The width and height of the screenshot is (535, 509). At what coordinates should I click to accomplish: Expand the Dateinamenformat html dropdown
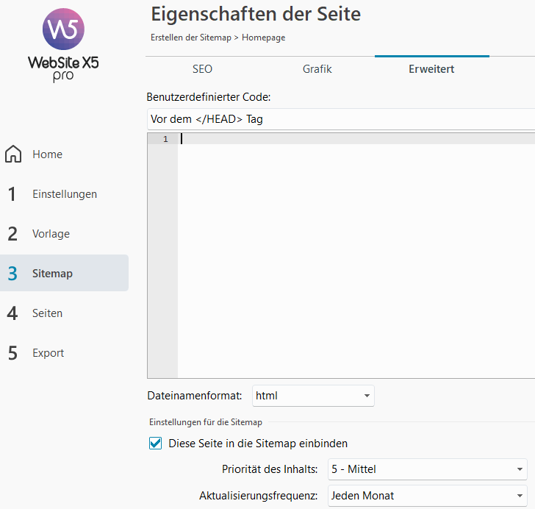[313, 396]
